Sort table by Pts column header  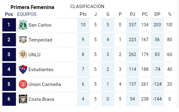[83, 14]
